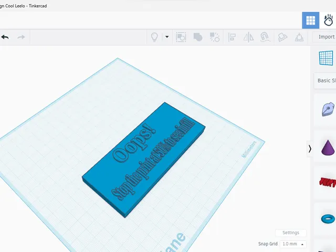Click the Import button
The width and height of the screenshot is (336, 252).
(x=324, y=37)
